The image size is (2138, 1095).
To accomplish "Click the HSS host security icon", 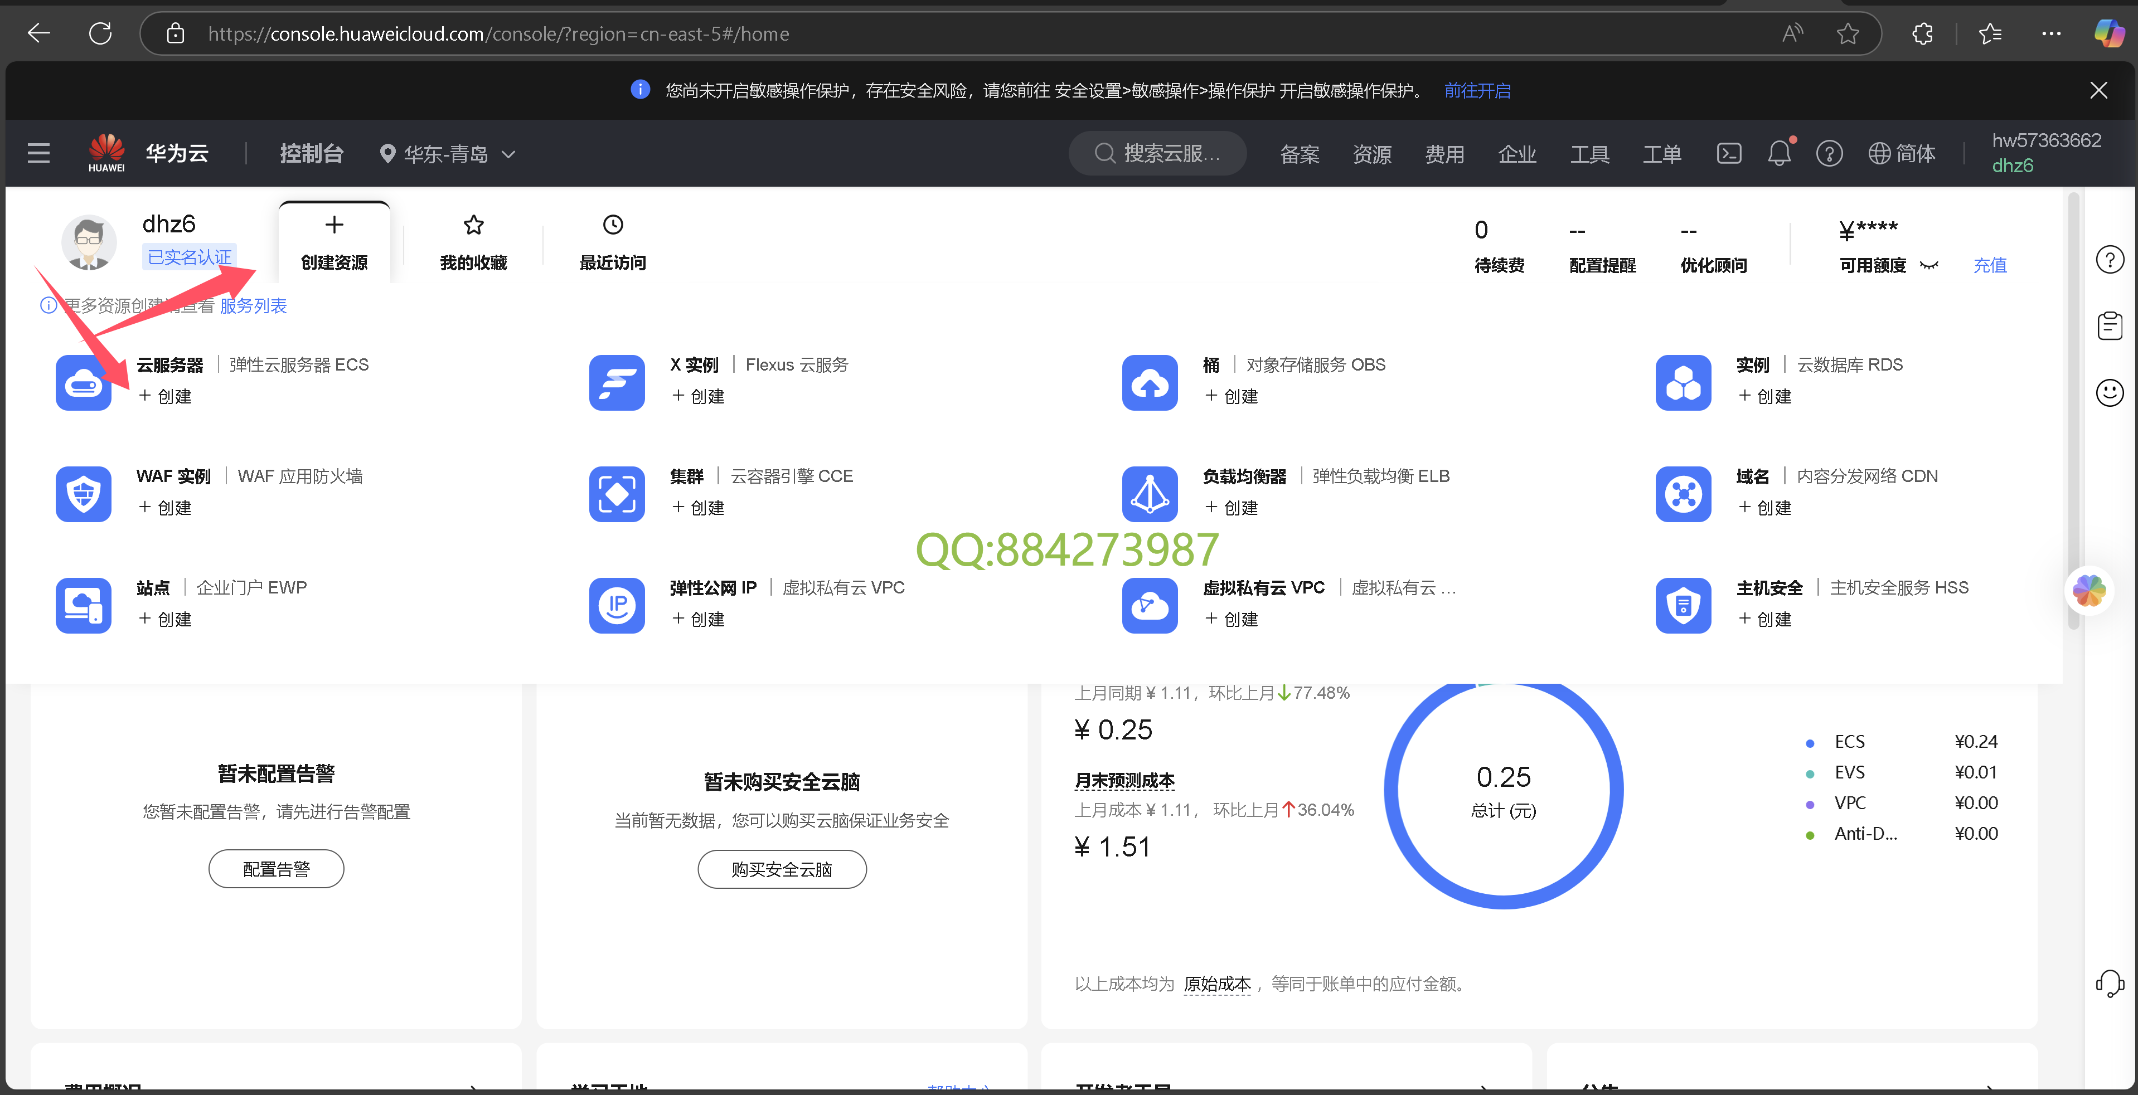I will point(1683,606).
